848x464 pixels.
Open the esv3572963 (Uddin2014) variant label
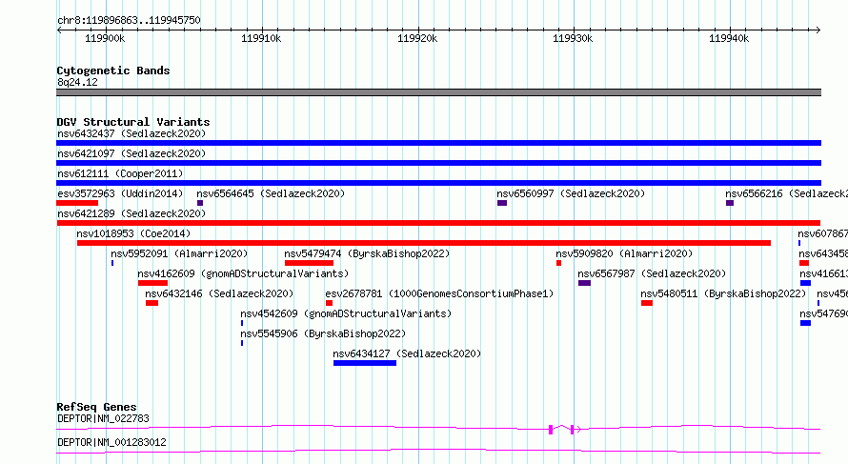tap(120, 193)
